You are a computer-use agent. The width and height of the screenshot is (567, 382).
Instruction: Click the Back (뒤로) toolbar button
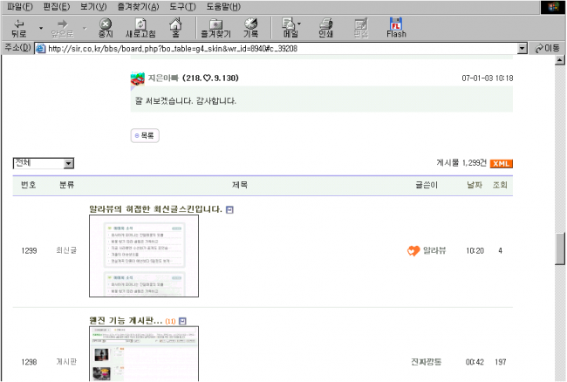coord(19,27)
